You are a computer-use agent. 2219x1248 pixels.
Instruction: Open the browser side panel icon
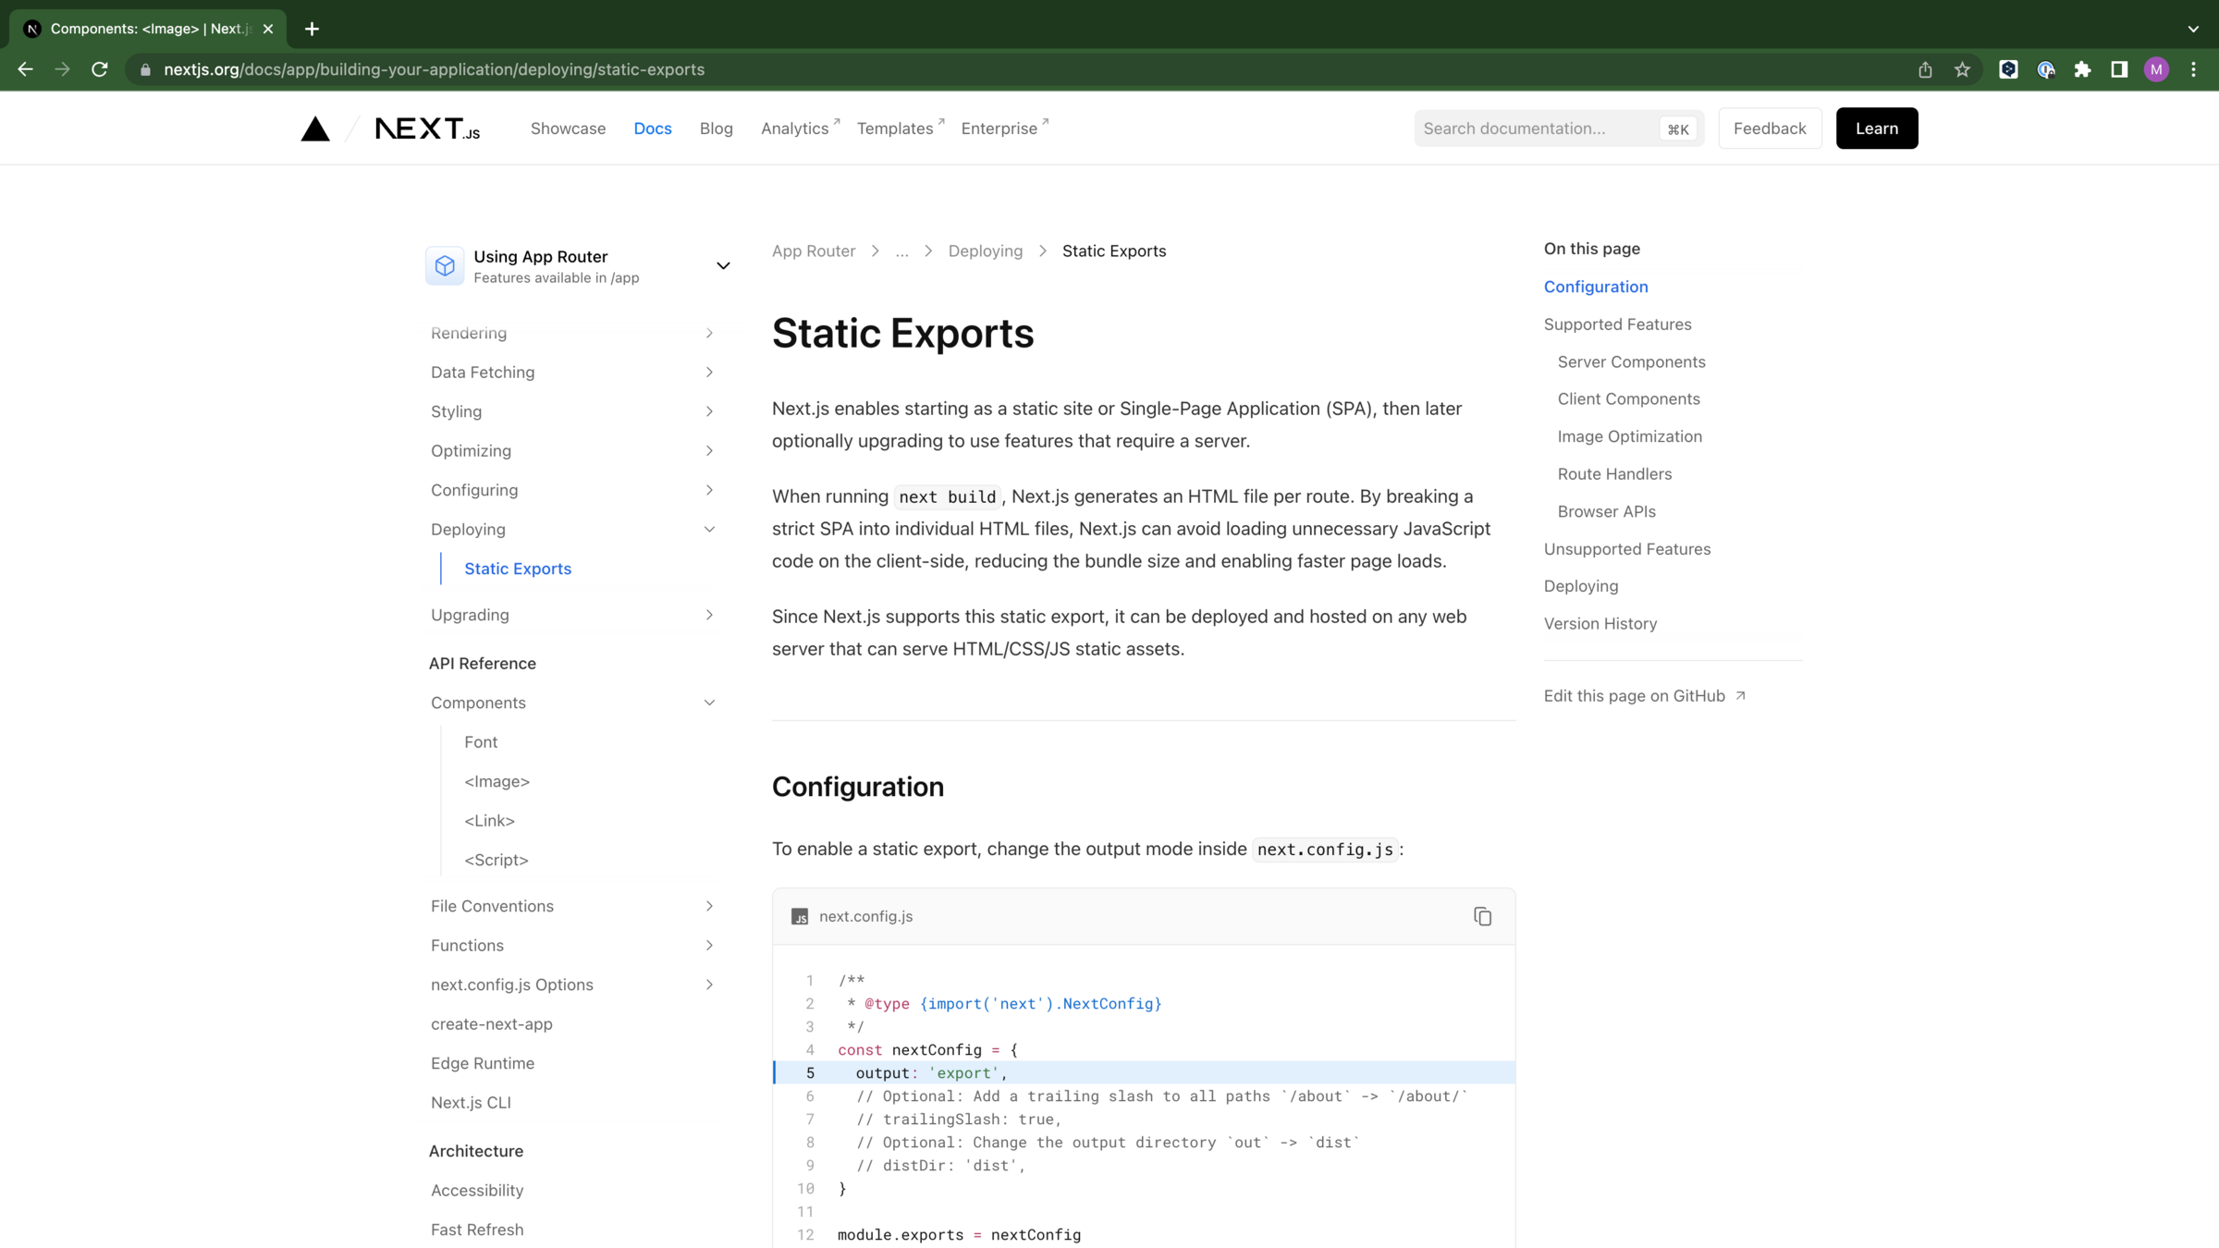[x=2119, y=69]
